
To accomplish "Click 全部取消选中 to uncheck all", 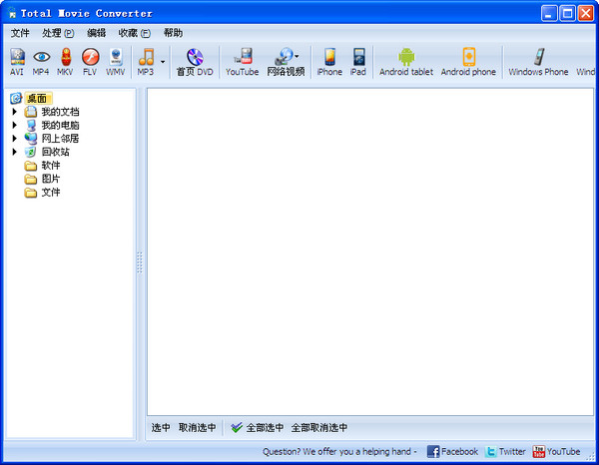I will click(319, 428).
